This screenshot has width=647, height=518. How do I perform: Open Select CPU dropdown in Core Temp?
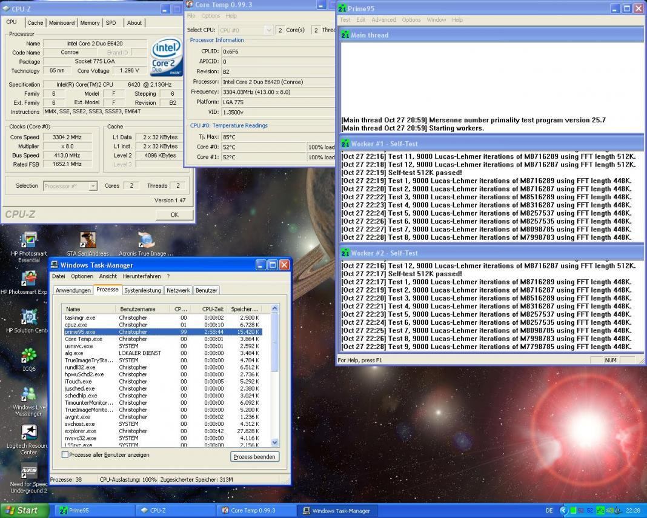pyautogui.click(x=268, y=30)
